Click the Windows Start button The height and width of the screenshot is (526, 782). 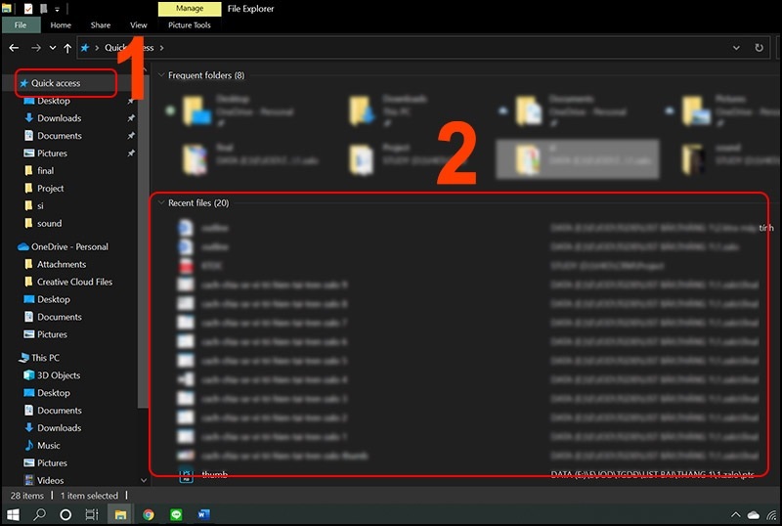14,514
